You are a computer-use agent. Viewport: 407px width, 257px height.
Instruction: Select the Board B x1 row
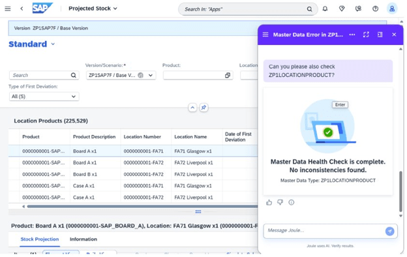tap(133, 174)
